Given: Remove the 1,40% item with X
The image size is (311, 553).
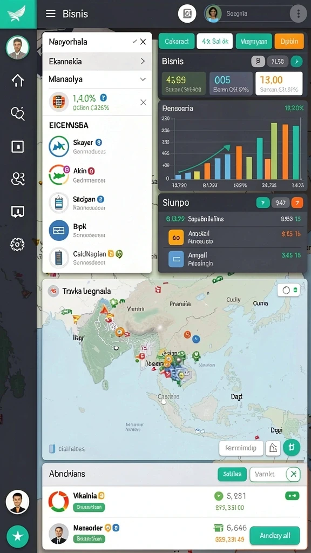Looking at the screenshot, I should pos(143,102).
